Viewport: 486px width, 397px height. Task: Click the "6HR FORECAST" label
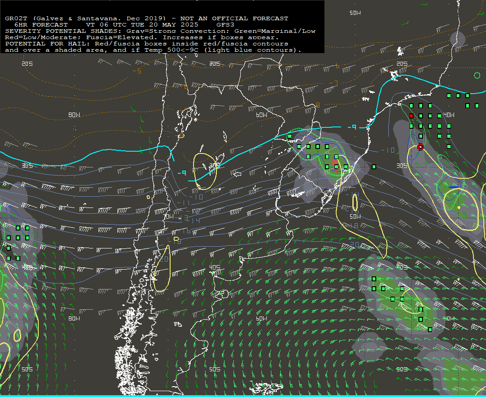pos(41,24)
